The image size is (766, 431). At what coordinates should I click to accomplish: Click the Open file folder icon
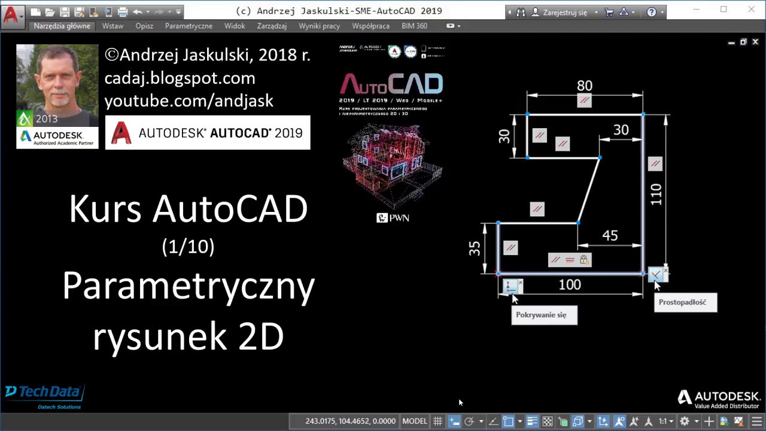coord(50,12)
